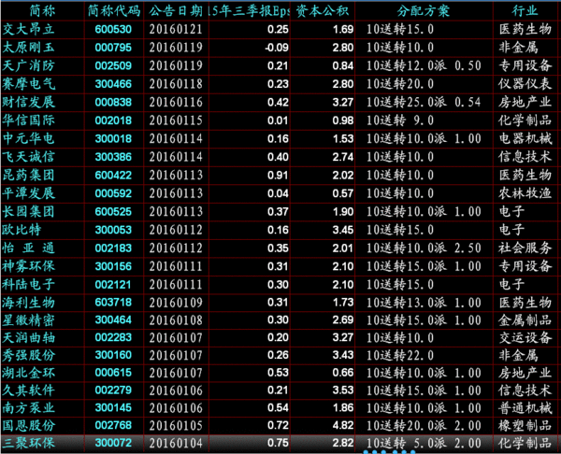Viewport: 561px width, 454px height.
Task: Click plan 10送转25.0派 0.54
Action: [x=424, y=102]
